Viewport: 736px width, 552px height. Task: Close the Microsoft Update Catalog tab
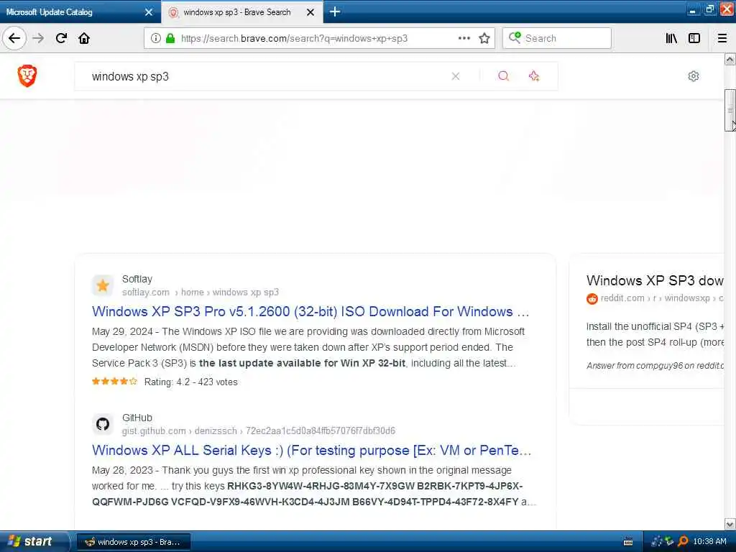[x=149, y=12]
